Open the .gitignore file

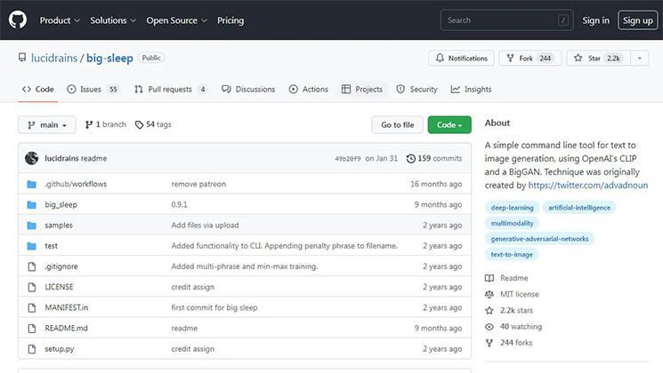point(61,266)
